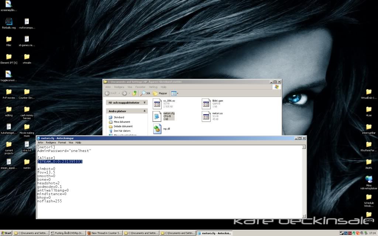Click the Start button on taskbar

pos(6,233)
